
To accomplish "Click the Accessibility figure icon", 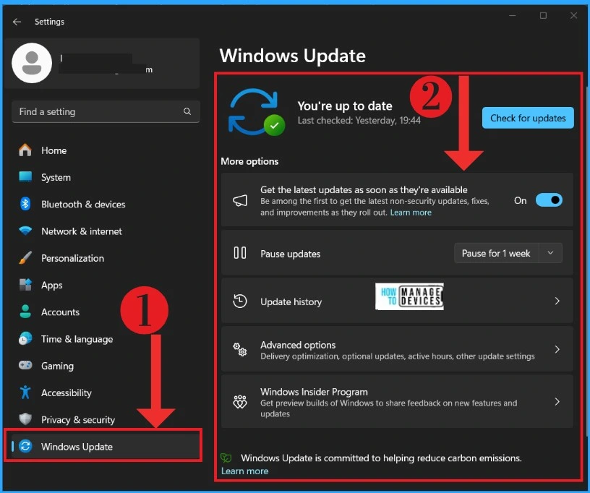I will coord(25,393).
